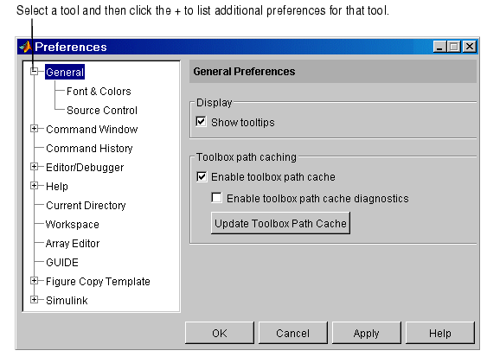Maximize the Preferences window
487x357 pixels.
coord(454,47)
